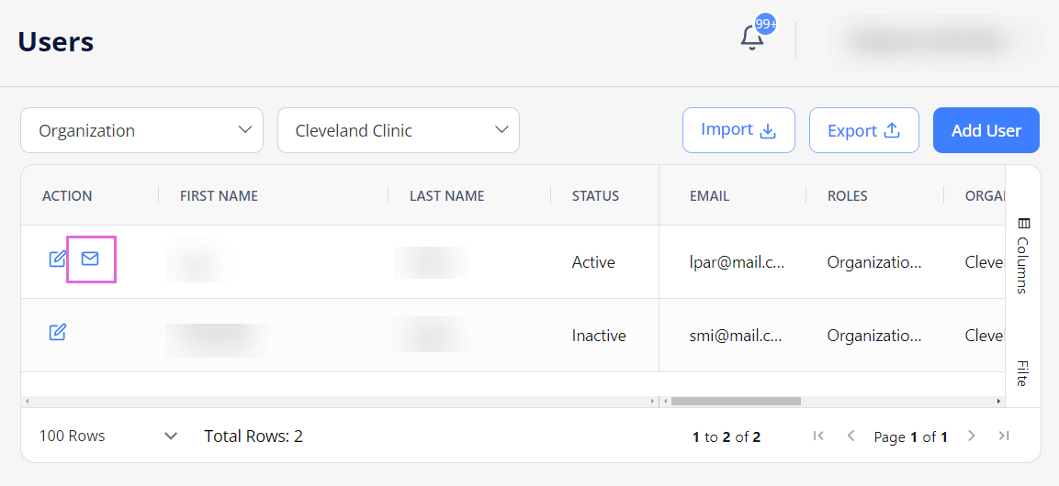Go to previous page using the chevron arrow
This screenshot has height=486, width=1059.
click(851, 436)
